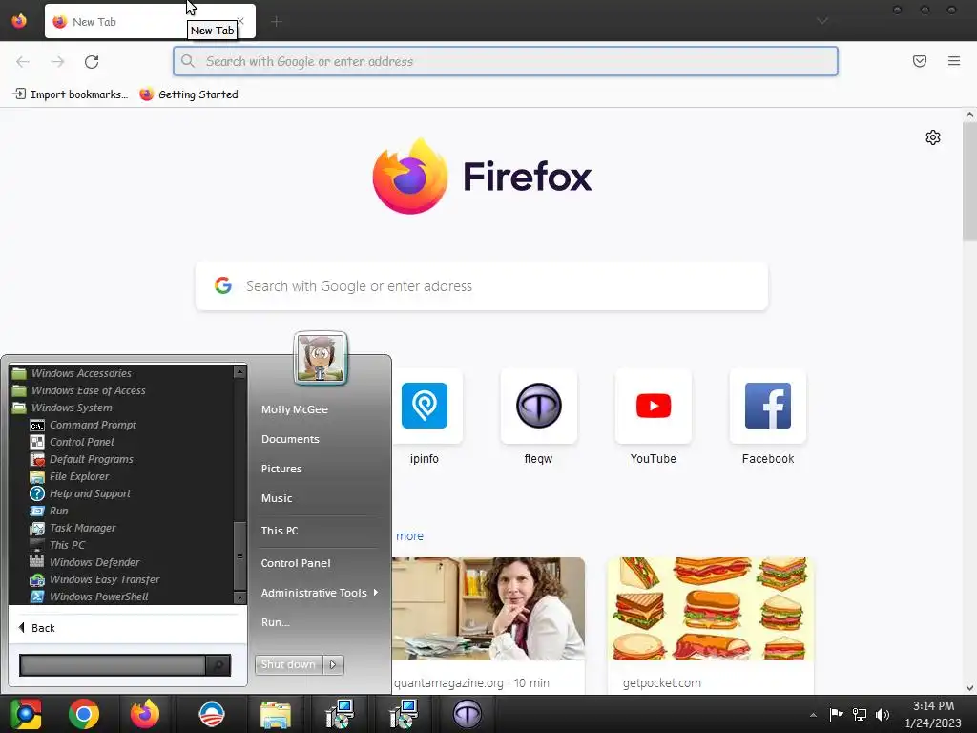Screen dimensions: 977x733
Task: Open This PC in Windows System list
Action: (58, 545)
